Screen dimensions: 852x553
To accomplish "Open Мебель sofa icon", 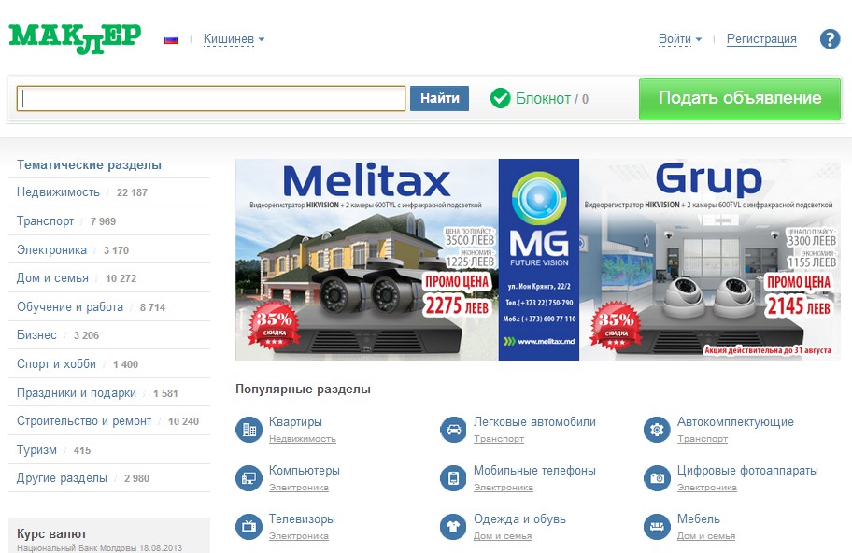I will point(657,527).
